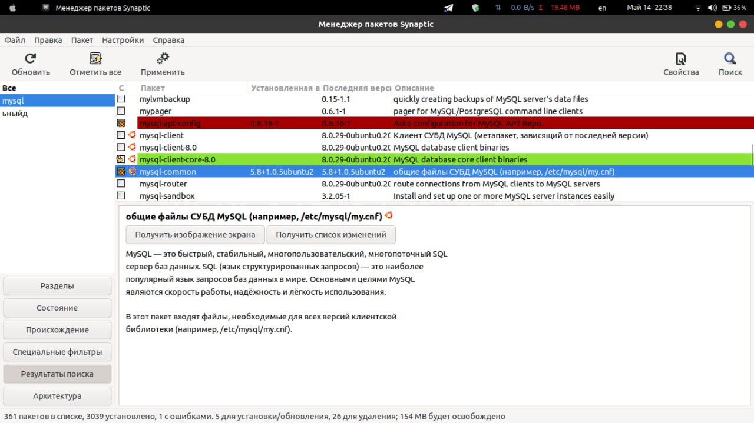Screen dimensions: 754x423
Task: Select the mylvmbackup package name
Action: [x=165, y=99]
